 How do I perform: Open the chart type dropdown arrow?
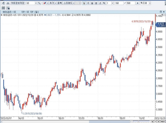(48, 3)
